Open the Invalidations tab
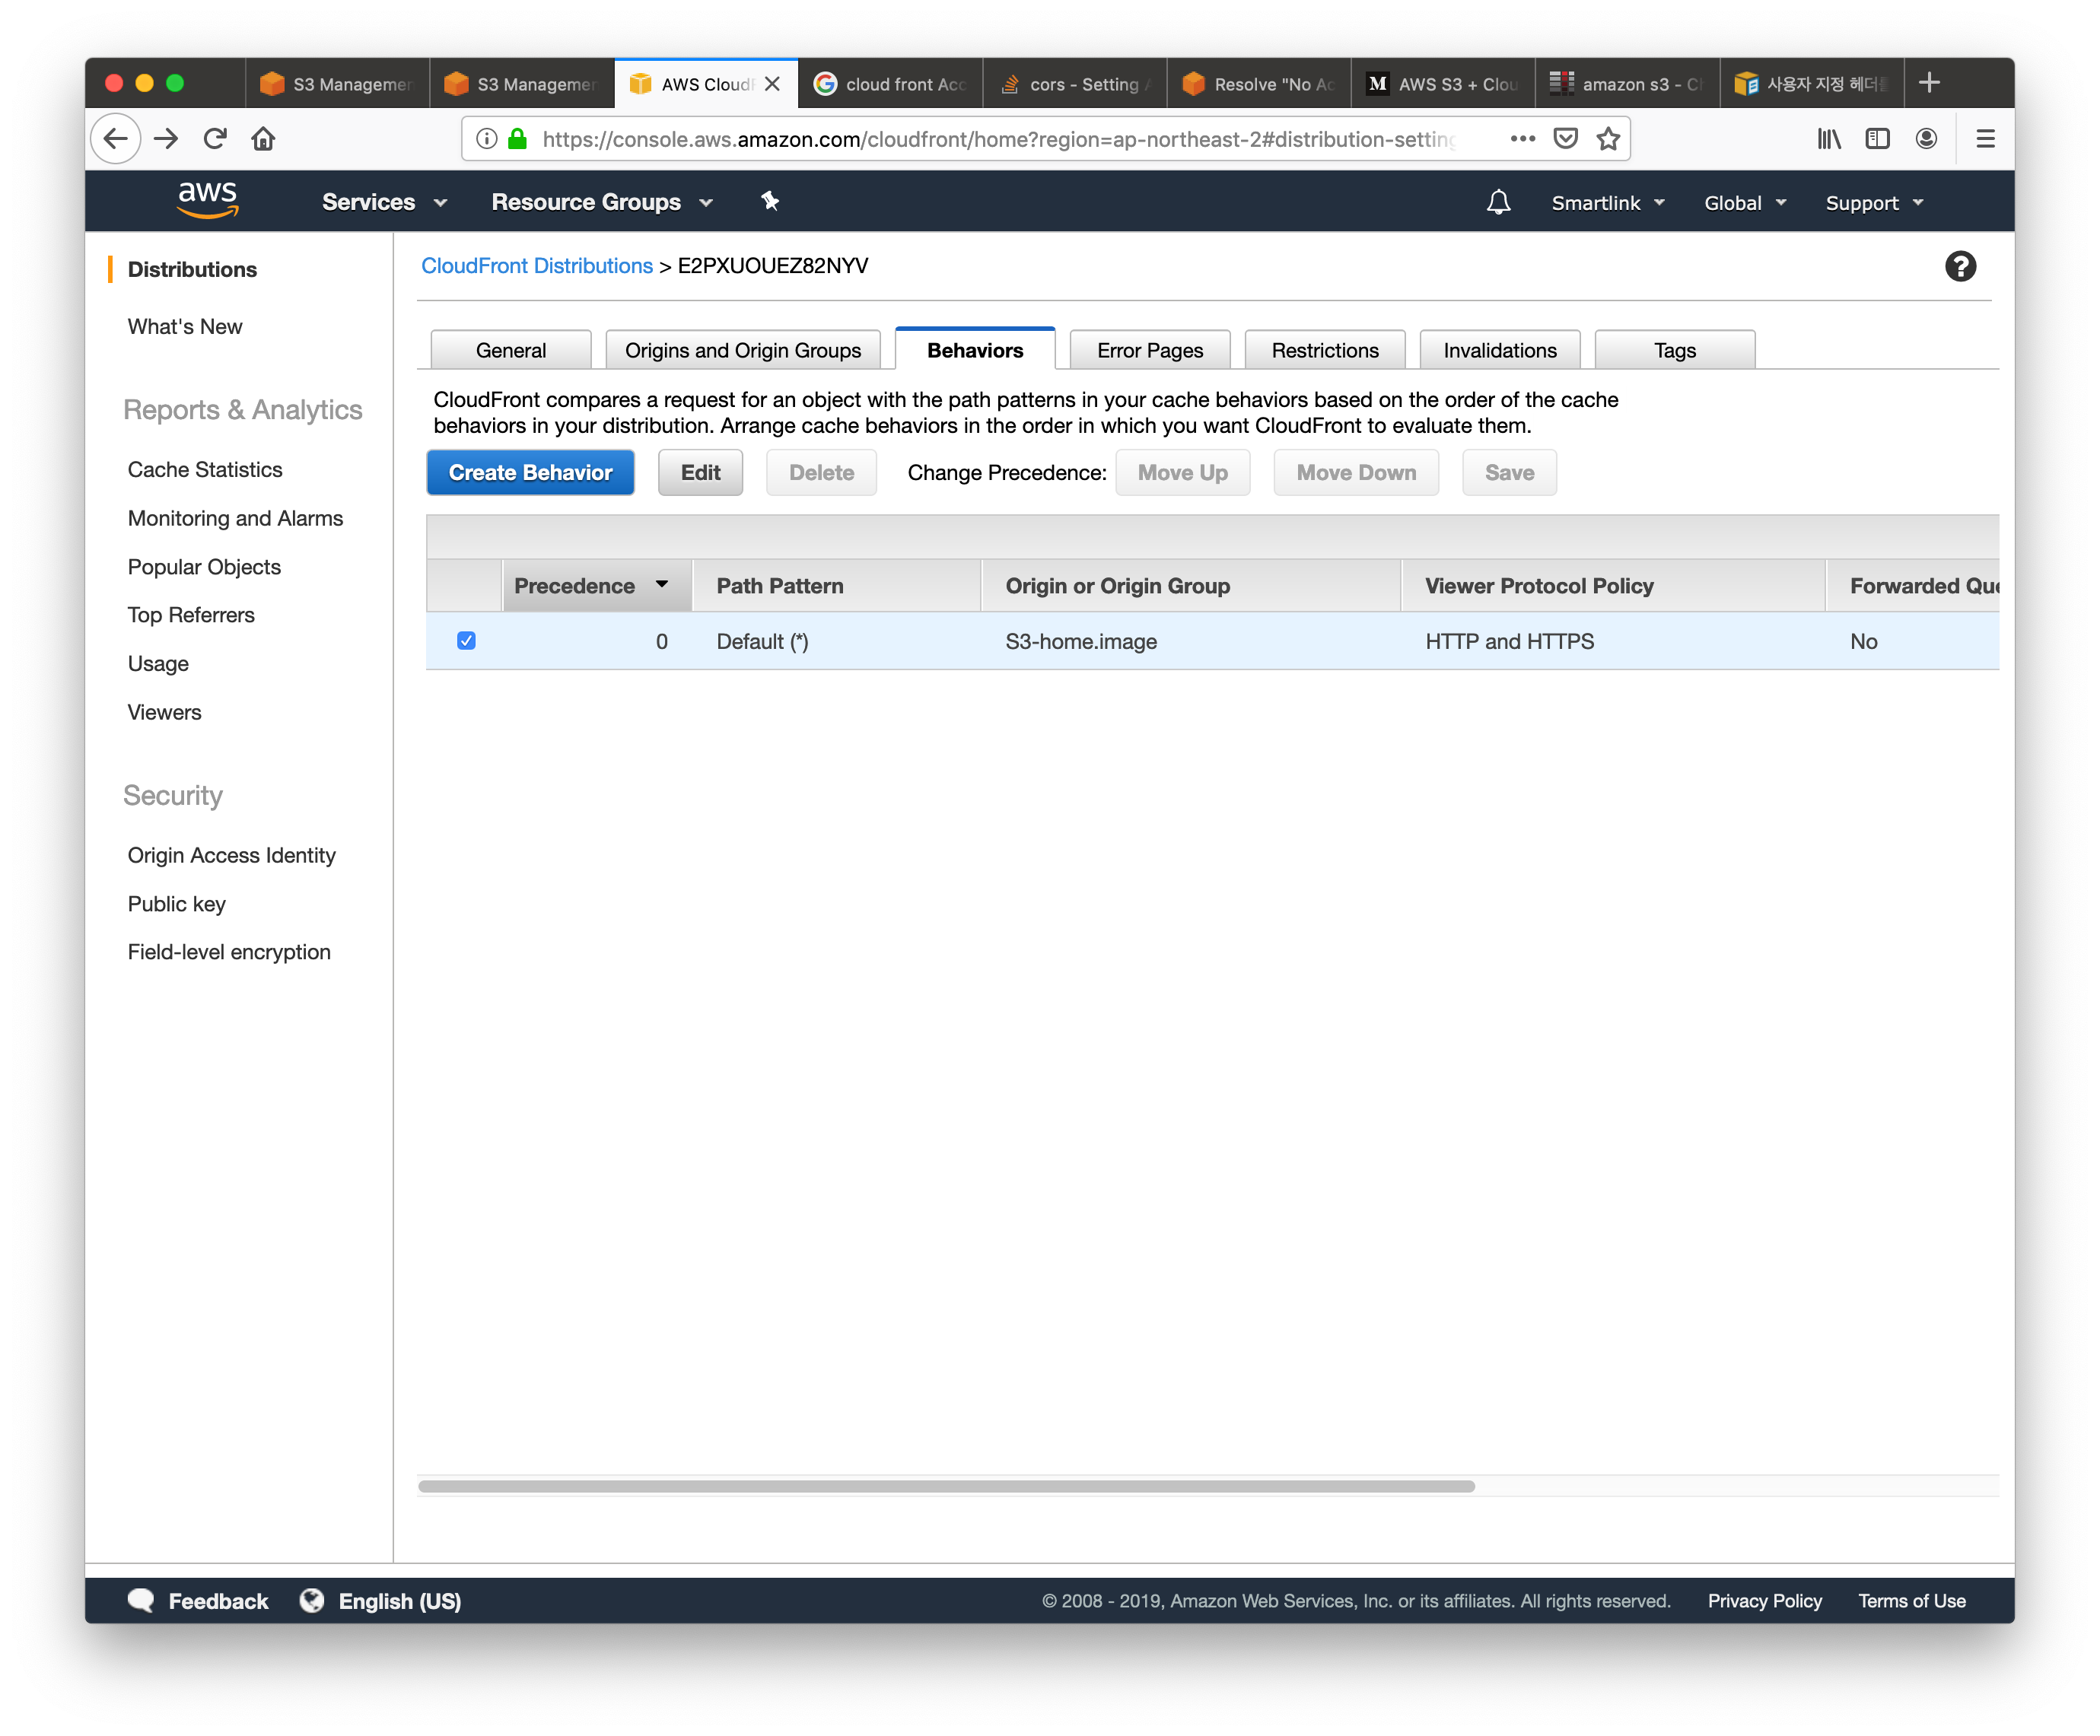 point(1499,350)
